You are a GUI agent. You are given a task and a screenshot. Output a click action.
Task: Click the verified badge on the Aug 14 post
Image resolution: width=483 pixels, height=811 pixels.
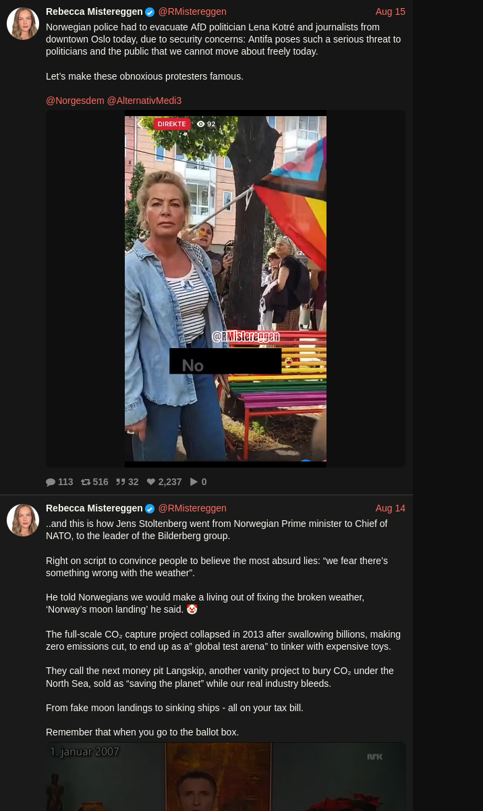point(150,509)
